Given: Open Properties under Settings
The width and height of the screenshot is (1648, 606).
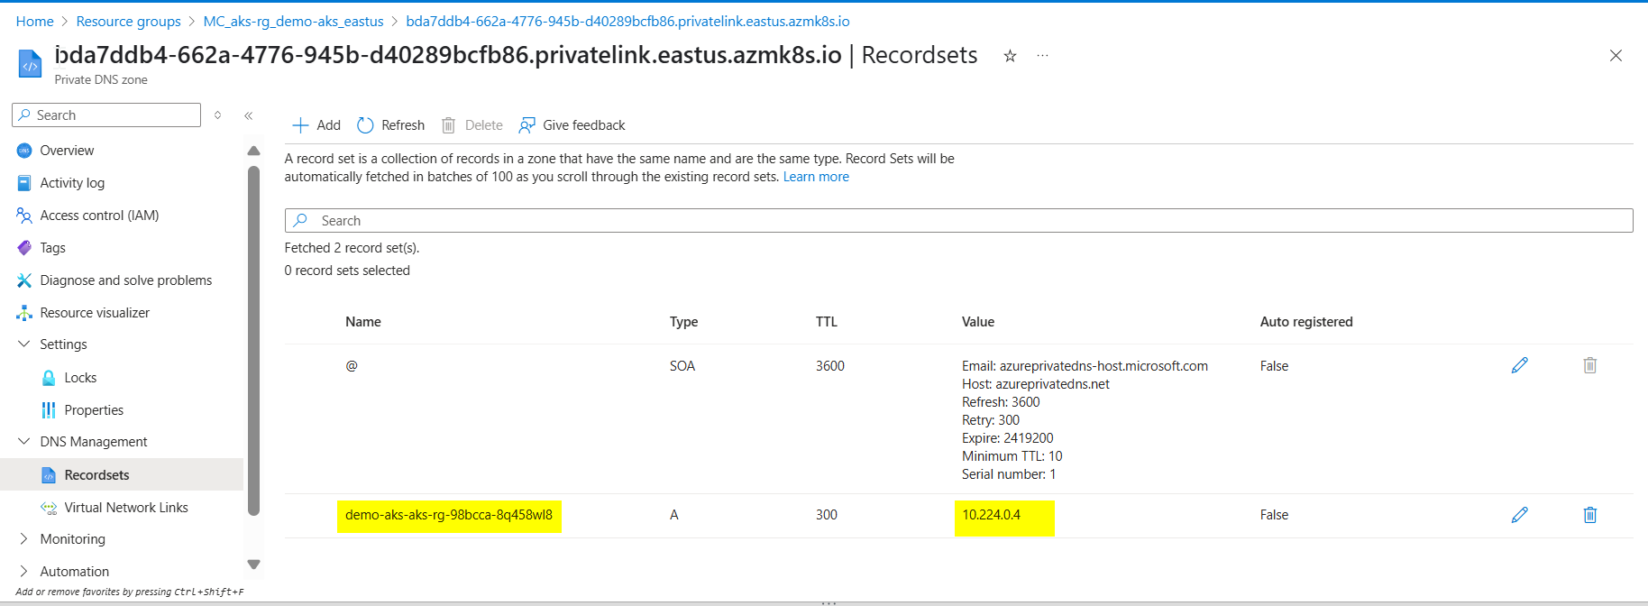Looking at the screenshot, I should tap(94, 410).
